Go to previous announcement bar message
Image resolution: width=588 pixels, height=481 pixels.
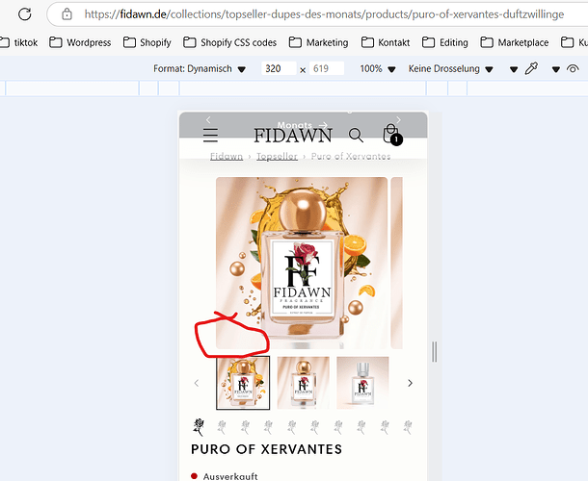point(208,120)
